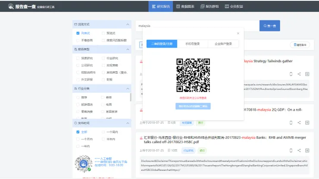319x179 pixels.
Task: Click the add-to-collection icon on 2Q GDP result
Action: tap(307, 122)
